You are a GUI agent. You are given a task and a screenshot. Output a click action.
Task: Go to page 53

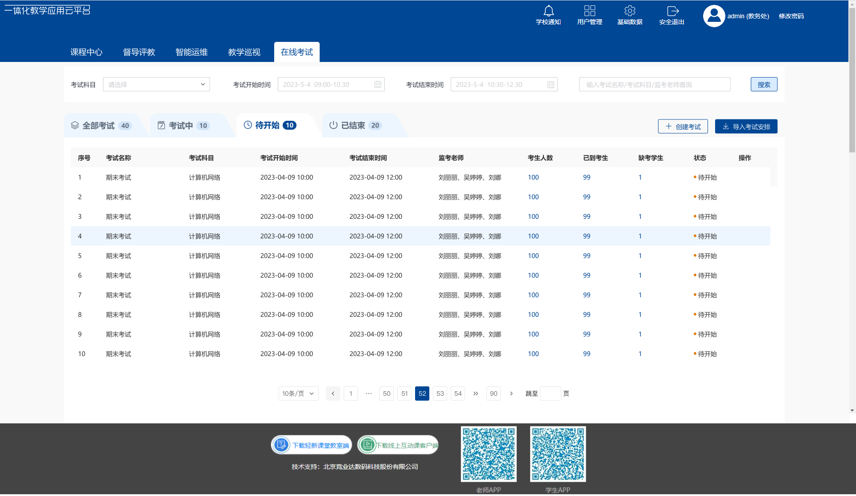point(440,394)
